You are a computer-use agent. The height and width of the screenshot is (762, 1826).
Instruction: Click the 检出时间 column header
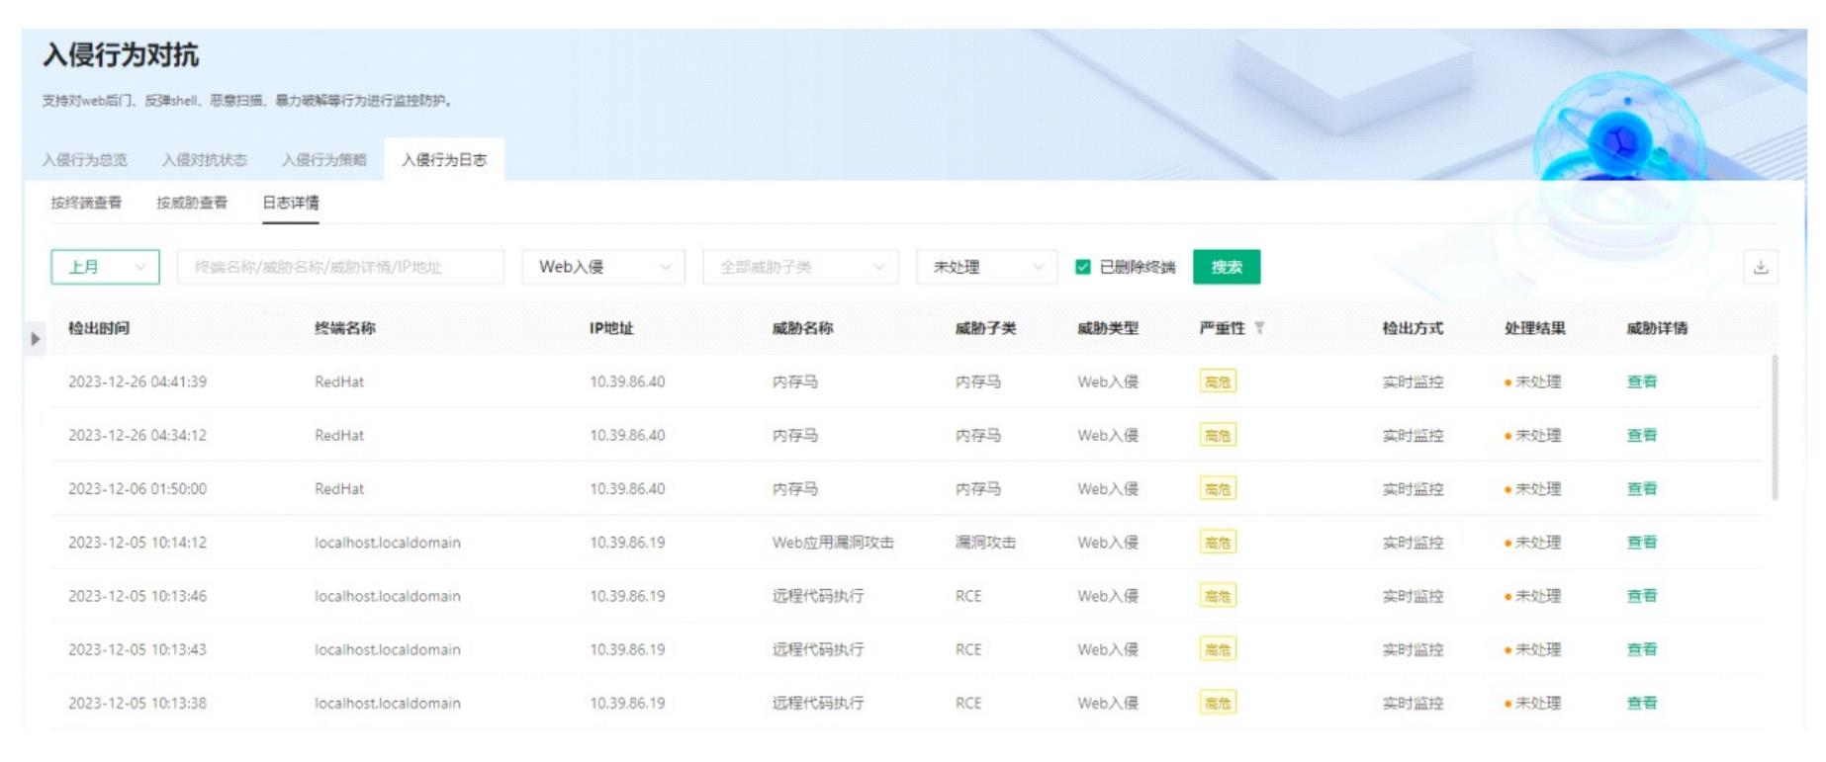point(99,328)
